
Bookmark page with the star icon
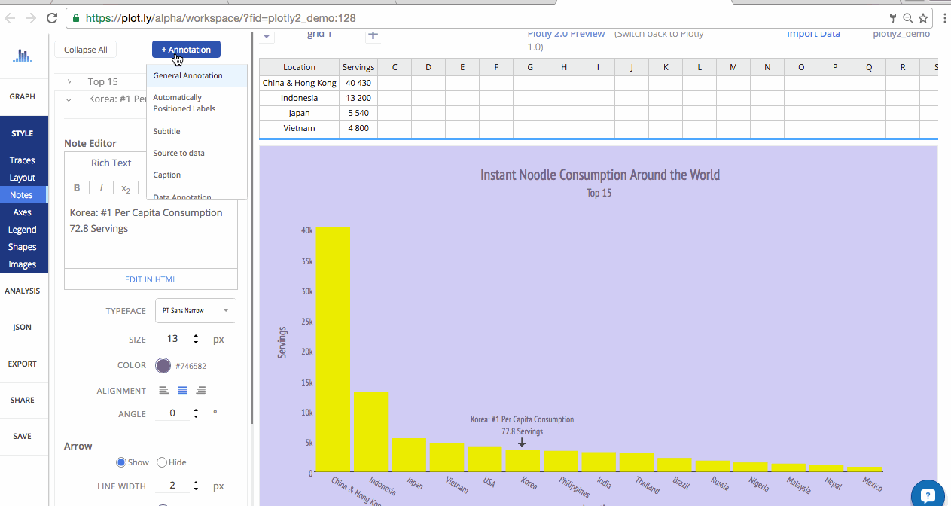923,17
